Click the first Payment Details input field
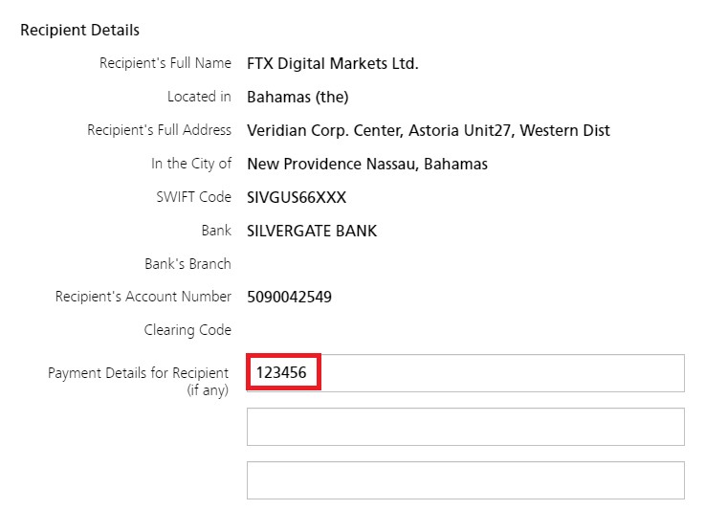 [x=465, y=373]
